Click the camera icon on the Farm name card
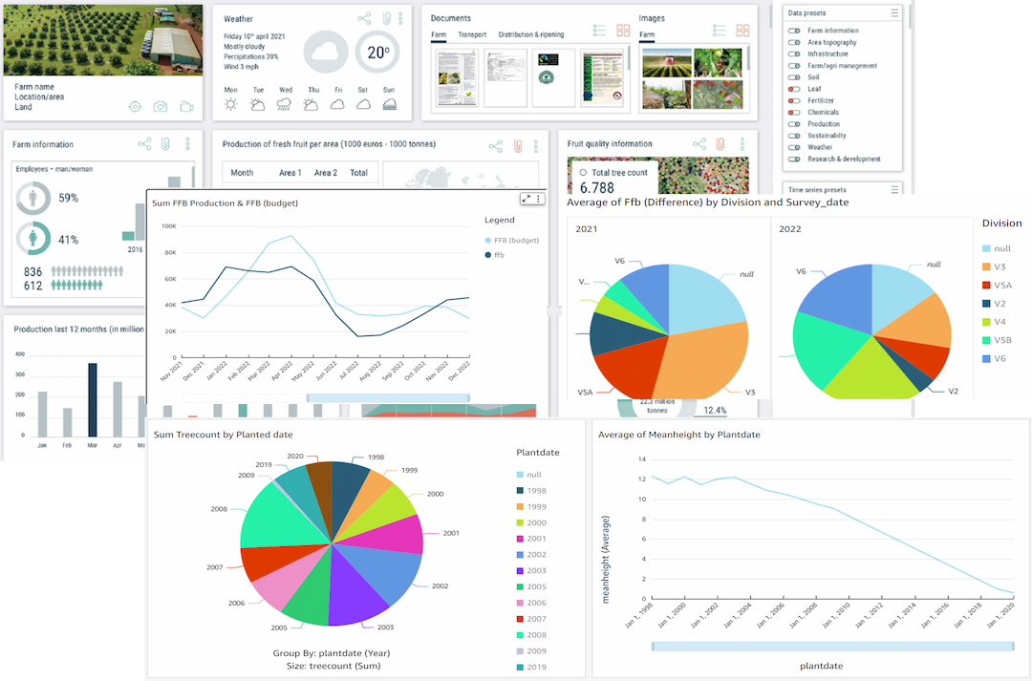The height and width of the screenshot is (681, 1032). click(161, 107)
